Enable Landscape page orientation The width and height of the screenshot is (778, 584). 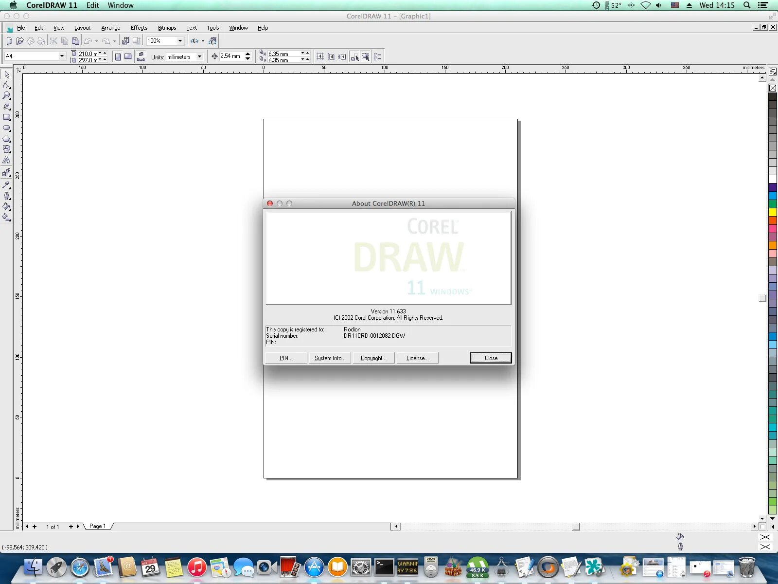tap(128, 57)
